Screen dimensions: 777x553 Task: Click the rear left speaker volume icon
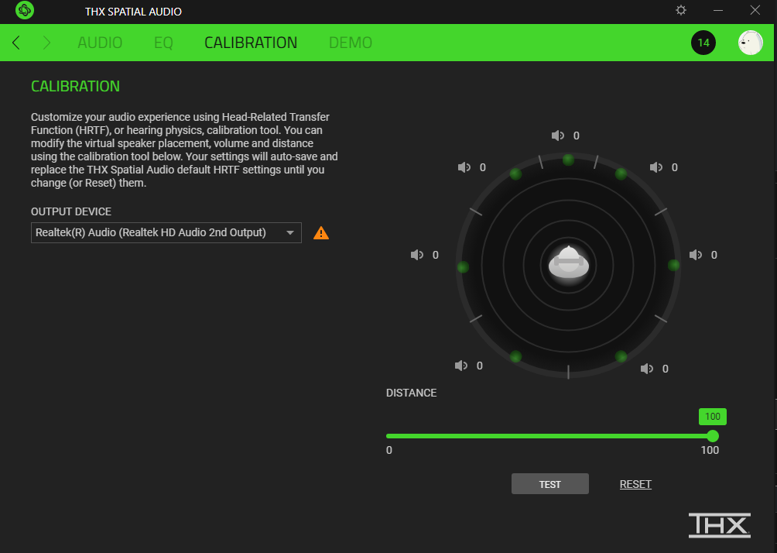pos(460,366)
